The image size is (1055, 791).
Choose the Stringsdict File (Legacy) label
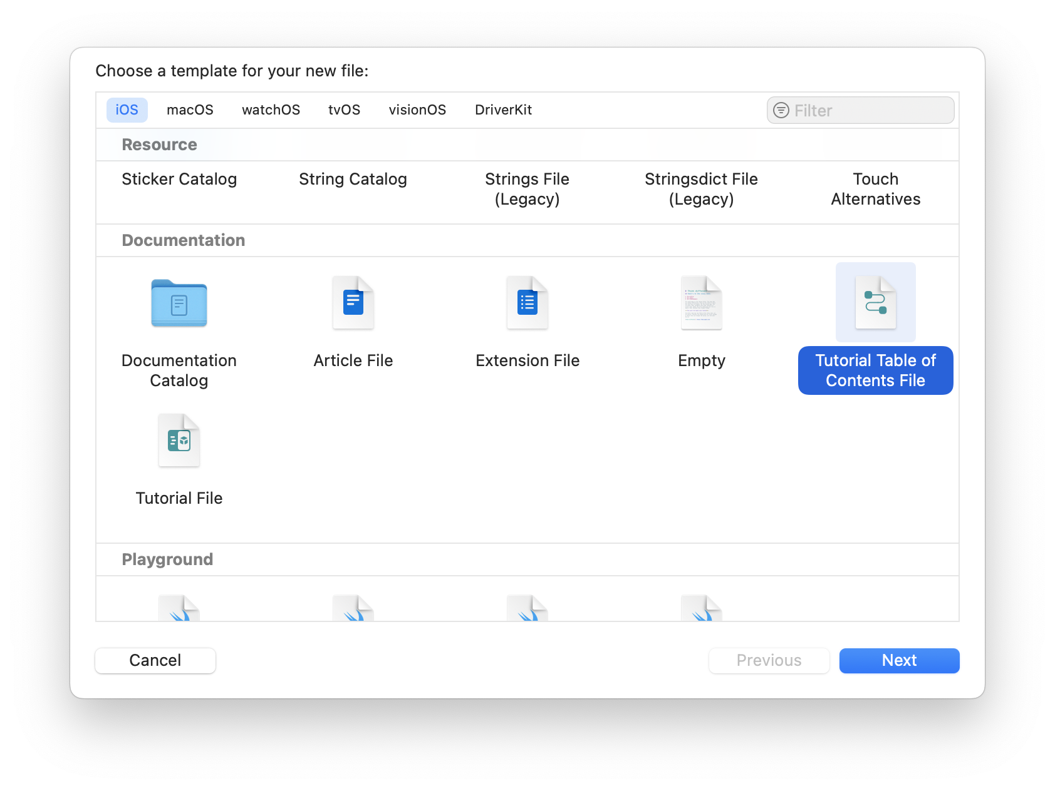click(x=701, y=189)
